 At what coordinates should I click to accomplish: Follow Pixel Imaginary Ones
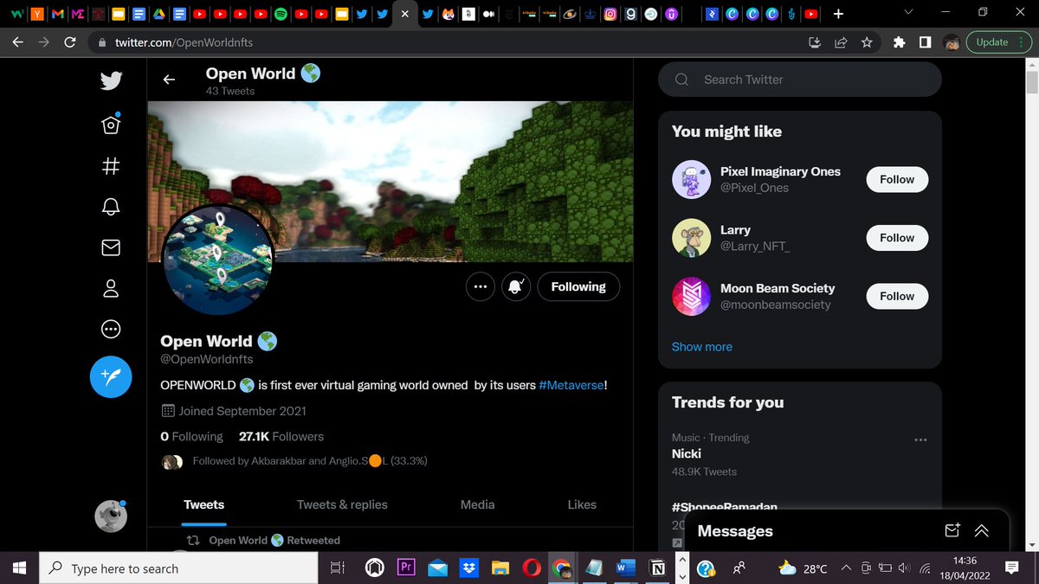coord(896,179)
